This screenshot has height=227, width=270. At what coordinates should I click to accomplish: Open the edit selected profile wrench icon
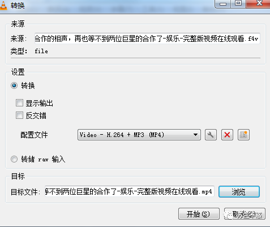(211, 135)
